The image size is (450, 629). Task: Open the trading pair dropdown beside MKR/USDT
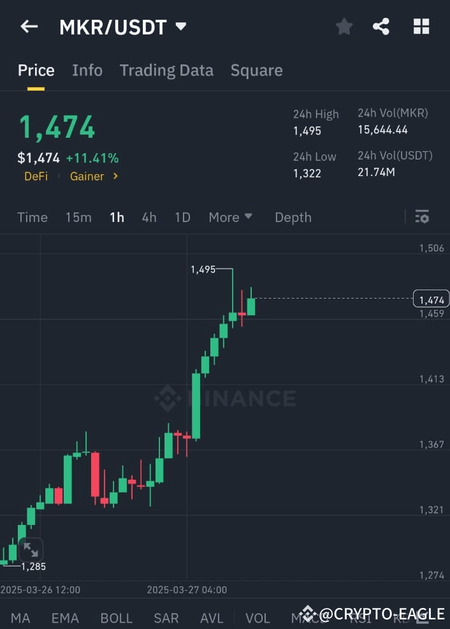coord(180,26)
